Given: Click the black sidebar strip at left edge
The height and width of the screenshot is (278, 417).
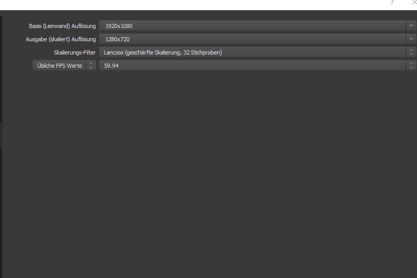Looking at the screenshot, I should click(1, 214).
